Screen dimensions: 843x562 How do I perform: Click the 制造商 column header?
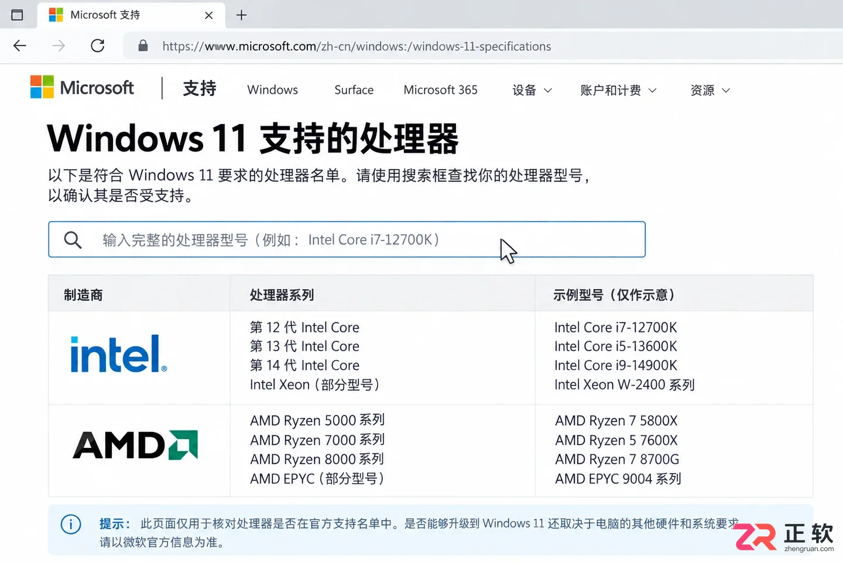(83, 295)
